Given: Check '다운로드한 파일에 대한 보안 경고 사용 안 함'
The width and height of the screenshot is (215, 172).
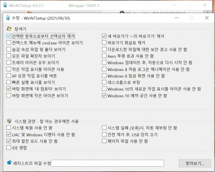Looking at the screenshot, I should [104, 49].
